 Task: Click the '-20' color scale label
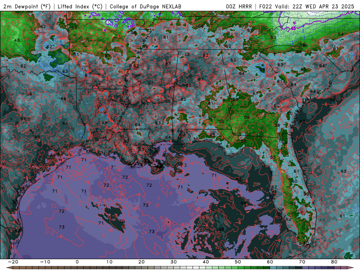click(13, 262)
